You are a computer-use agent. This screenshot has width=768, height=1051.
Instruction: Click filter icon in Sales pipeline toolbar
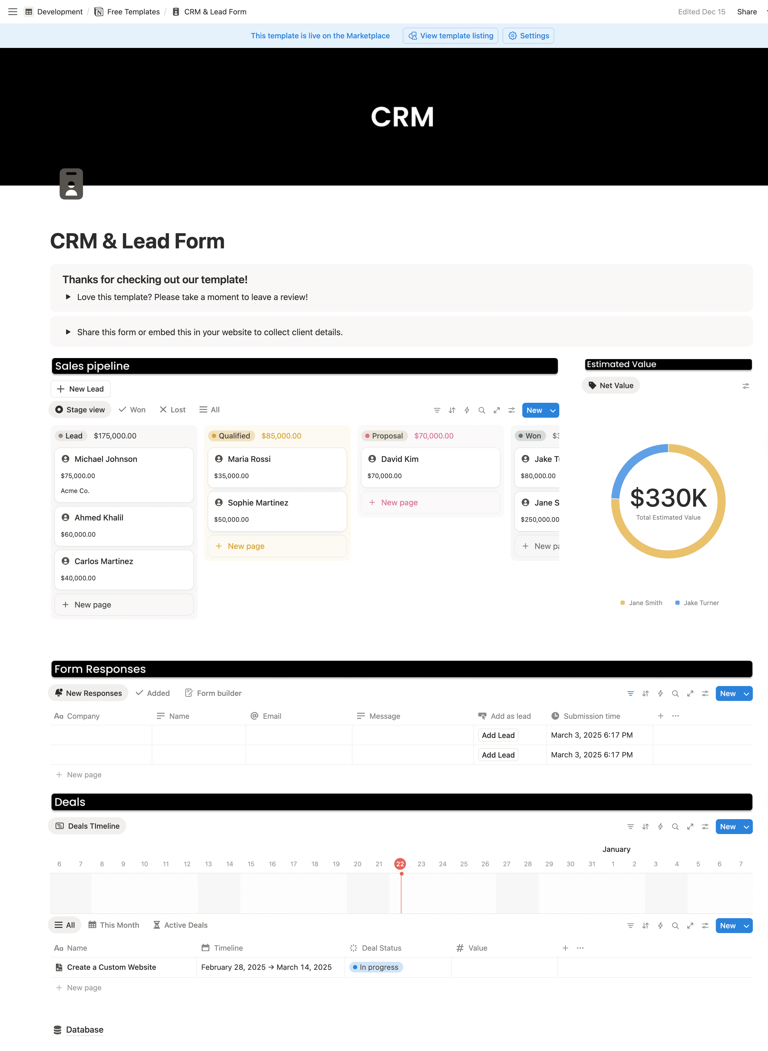[437, 410]
